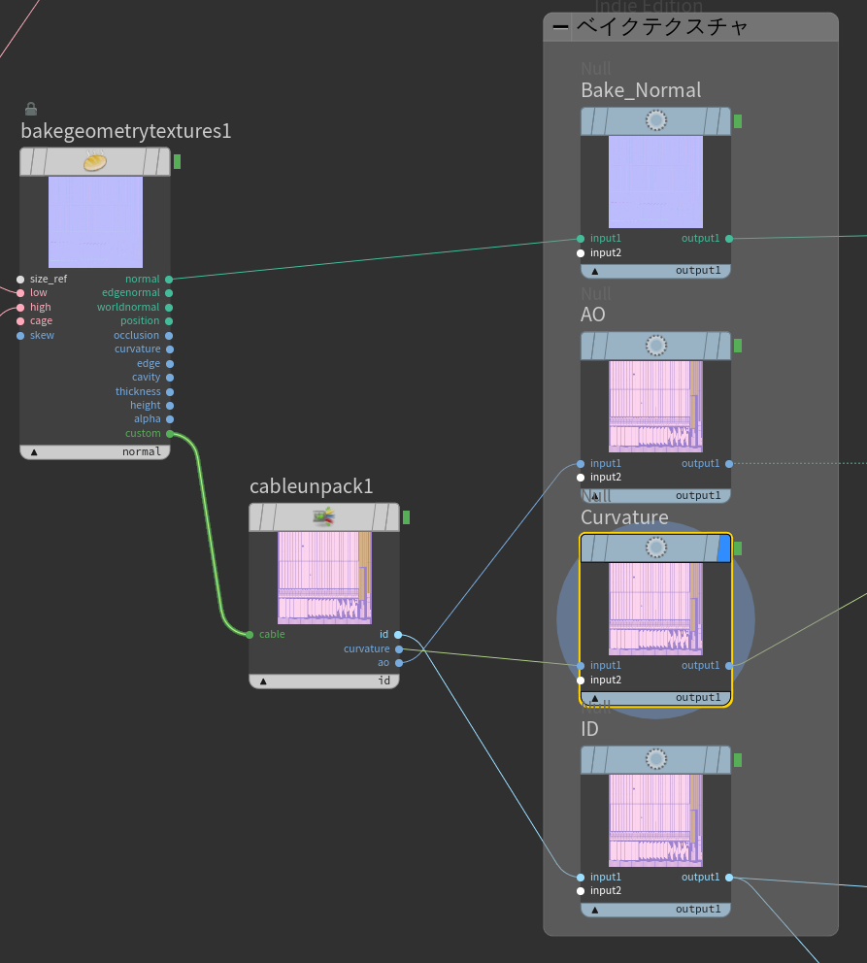
Task: Click the ベイクテクスチャ network box title
Action: pyautogui.click(x=662, y=27)
